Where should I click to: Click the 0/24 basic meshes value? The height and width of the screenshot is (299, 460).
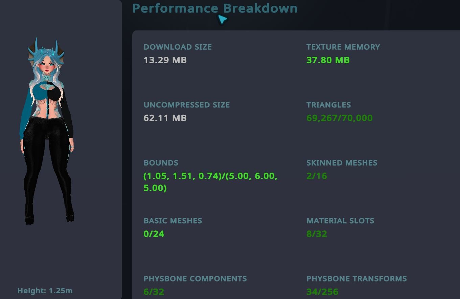[x=154, y=234]
